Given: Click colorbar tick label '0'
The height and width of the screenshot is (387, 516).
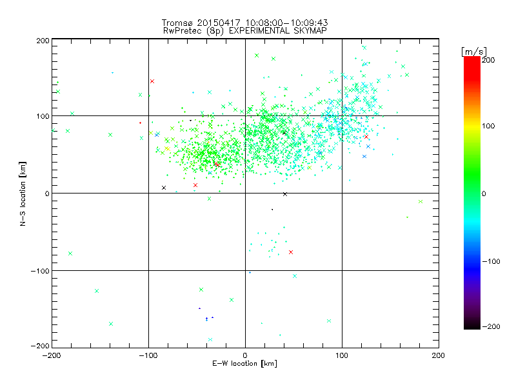Looking at the screenshot, I should pos(484,194).
